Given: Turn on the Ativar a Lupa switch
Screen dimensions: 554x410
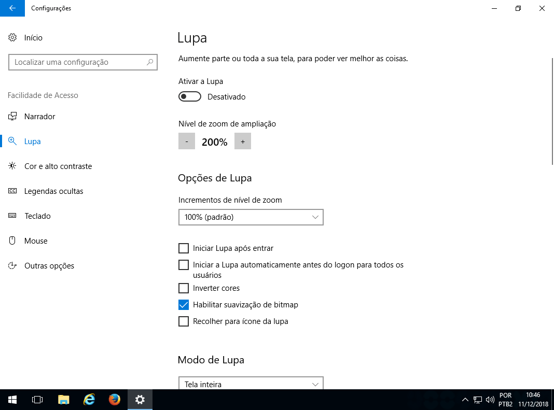Looking at the screenshot, I should [190, 97].
